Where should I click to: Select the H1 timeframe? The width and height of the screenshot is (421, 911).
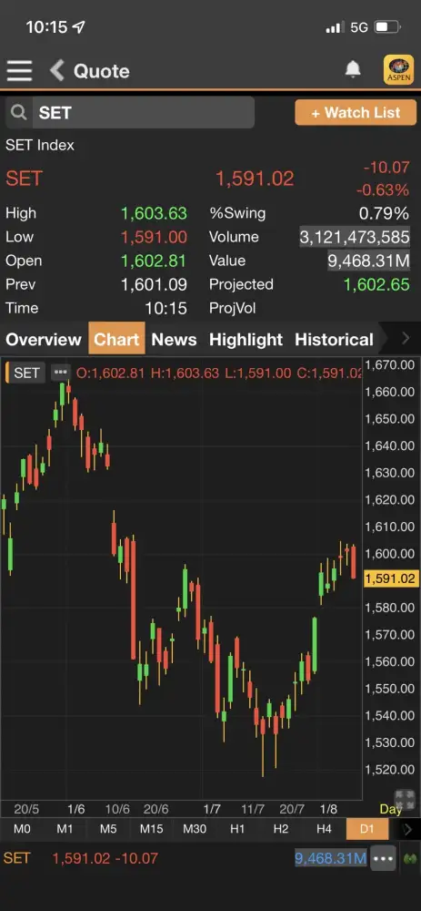click(x=237, y=829)
